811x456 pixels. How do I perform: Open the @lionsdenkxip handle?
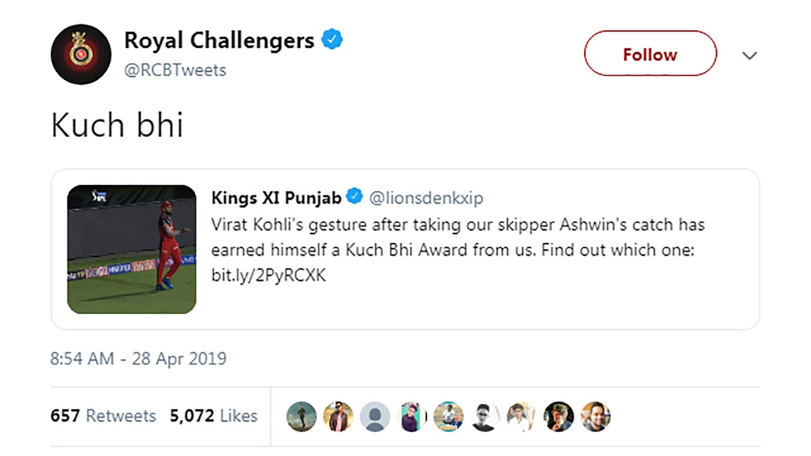tap(426, 198)
